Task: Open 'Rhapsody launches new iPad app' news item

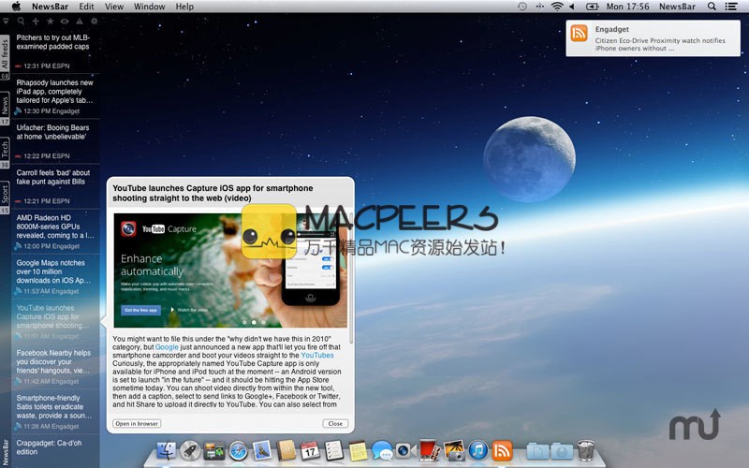Action: [55, 96]
